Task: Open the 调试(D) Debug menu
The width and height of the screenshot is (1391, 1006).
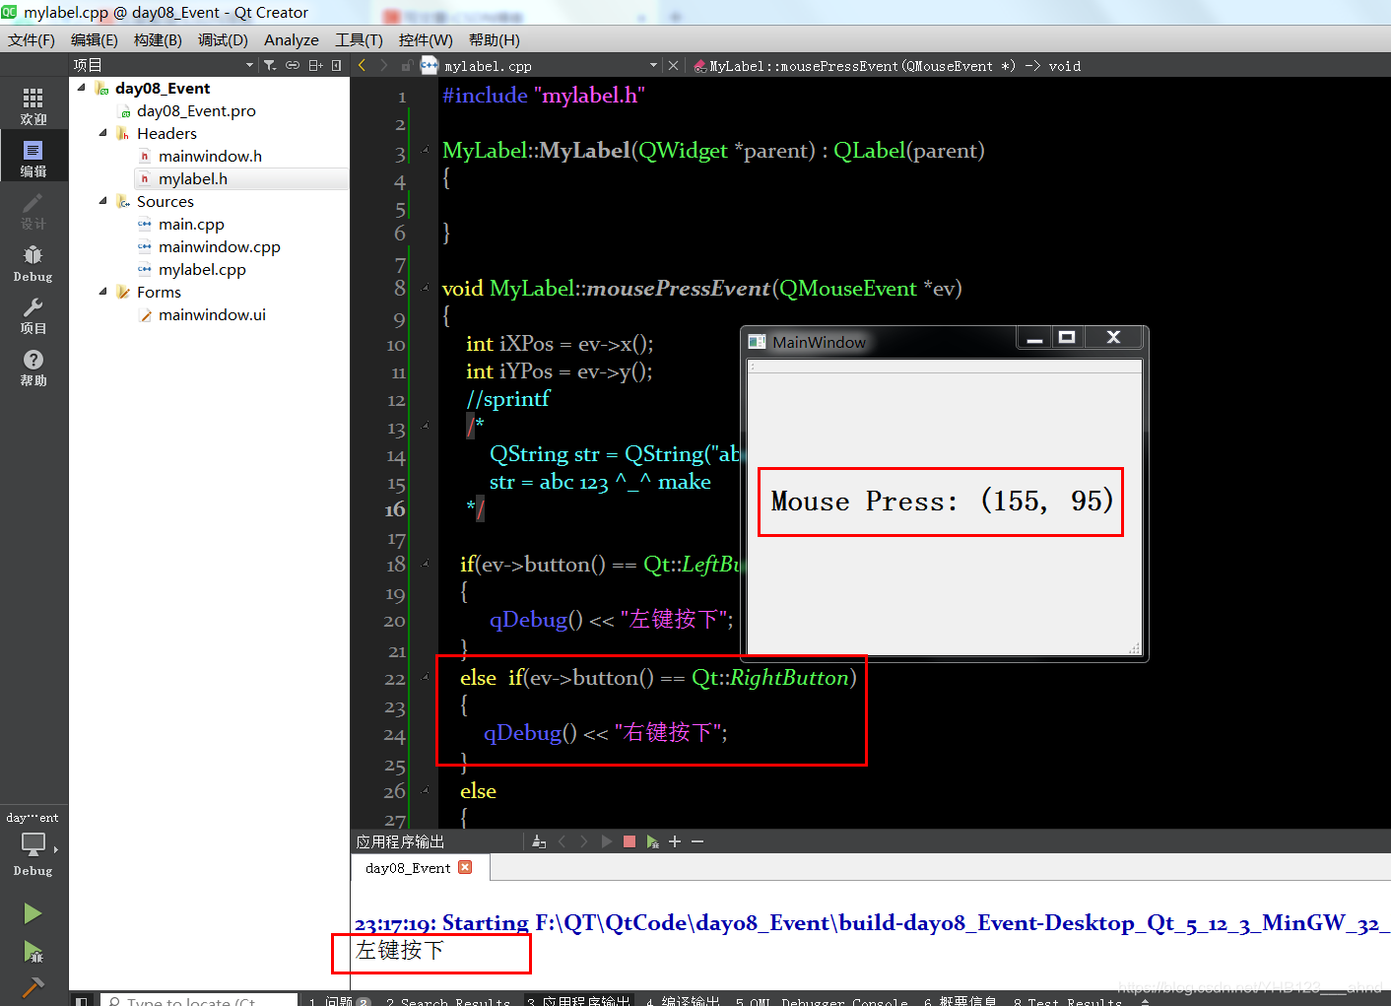Action: click(223, 39)
